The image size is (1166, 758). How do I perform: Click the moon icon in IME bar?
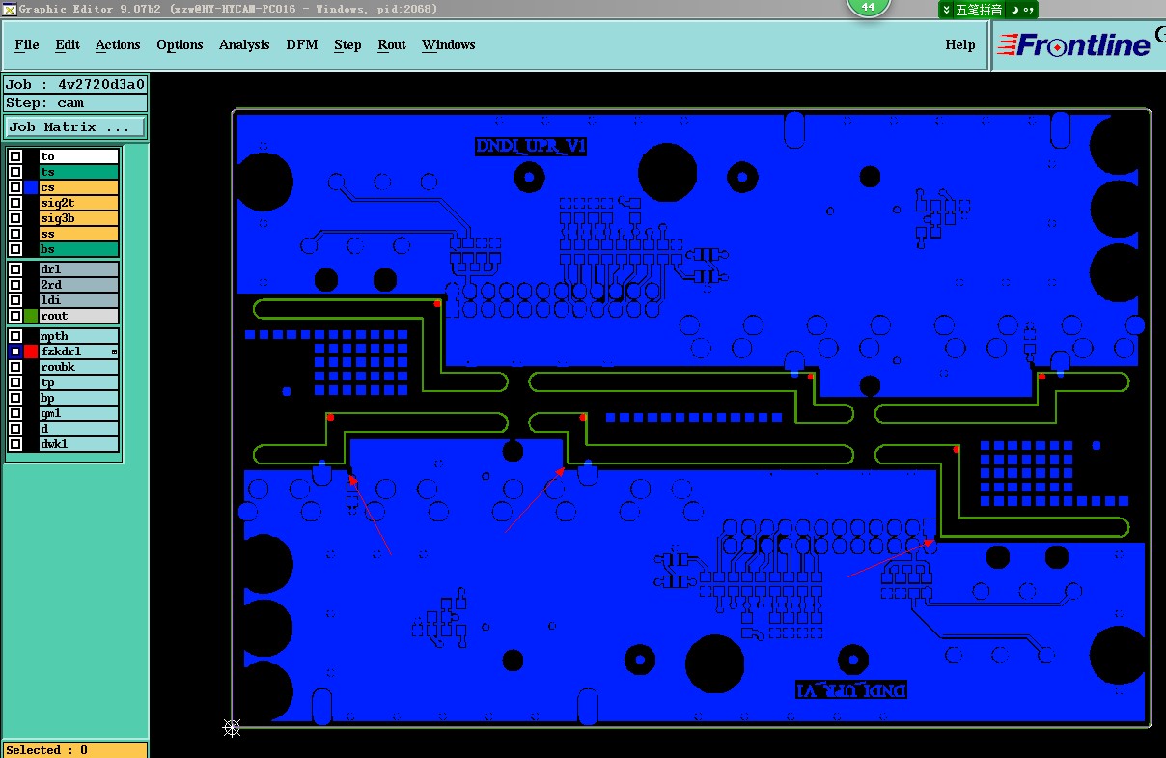(x=1014, y=10)
